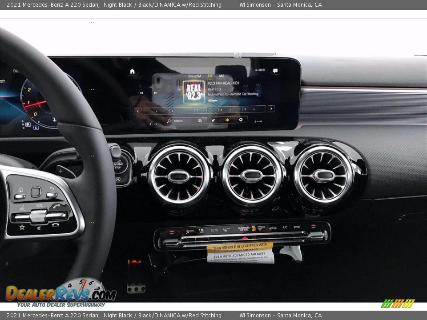Page station presets left with arrow
The image size is (427, 320).
click(138, 111)
